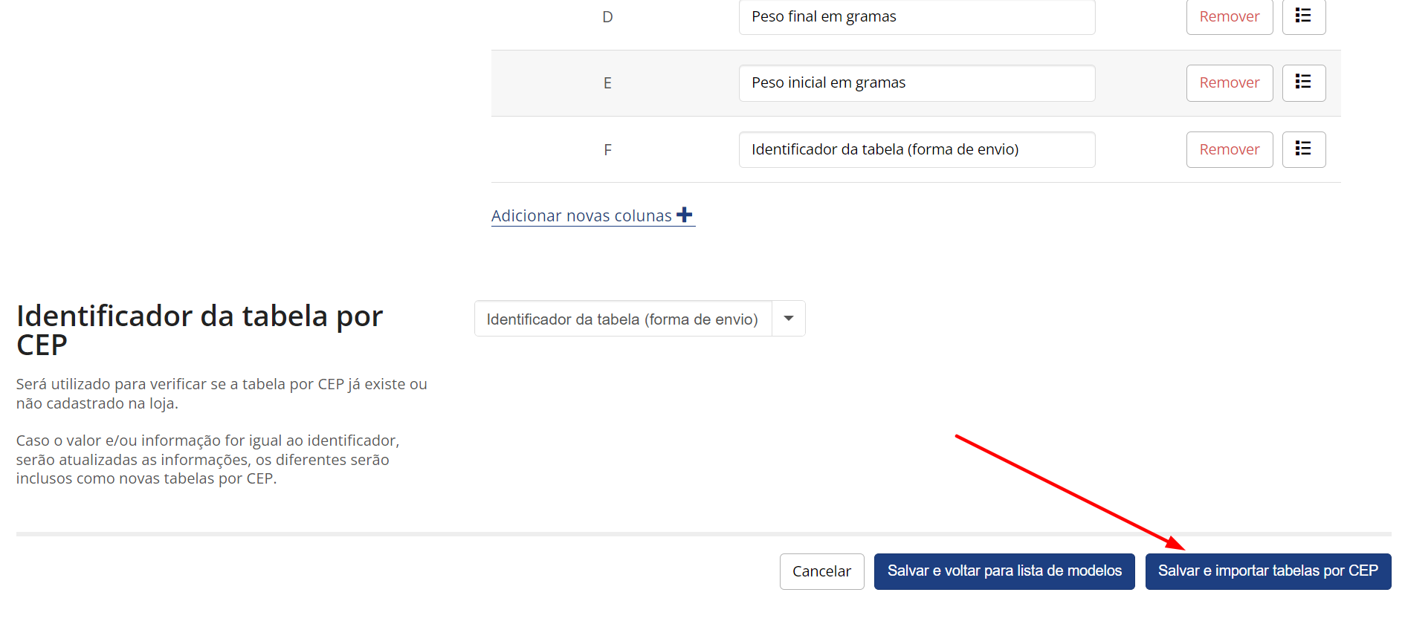1405x624 pixels.
Task: Expand the Identificador da tabela dropdown arrow
Action: [789, 319]
